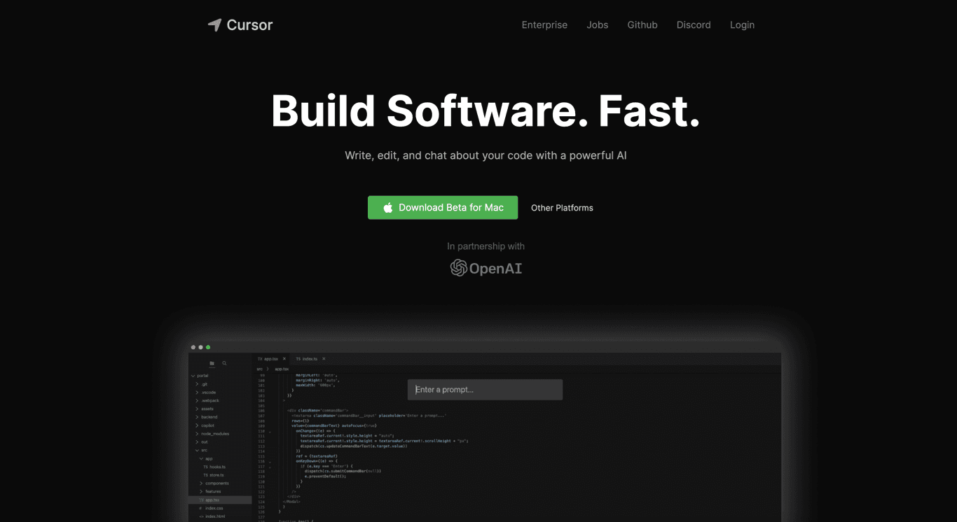957x522 pixels.
Task: Click the green traffic light dot
Action: [x=208, y=346]
